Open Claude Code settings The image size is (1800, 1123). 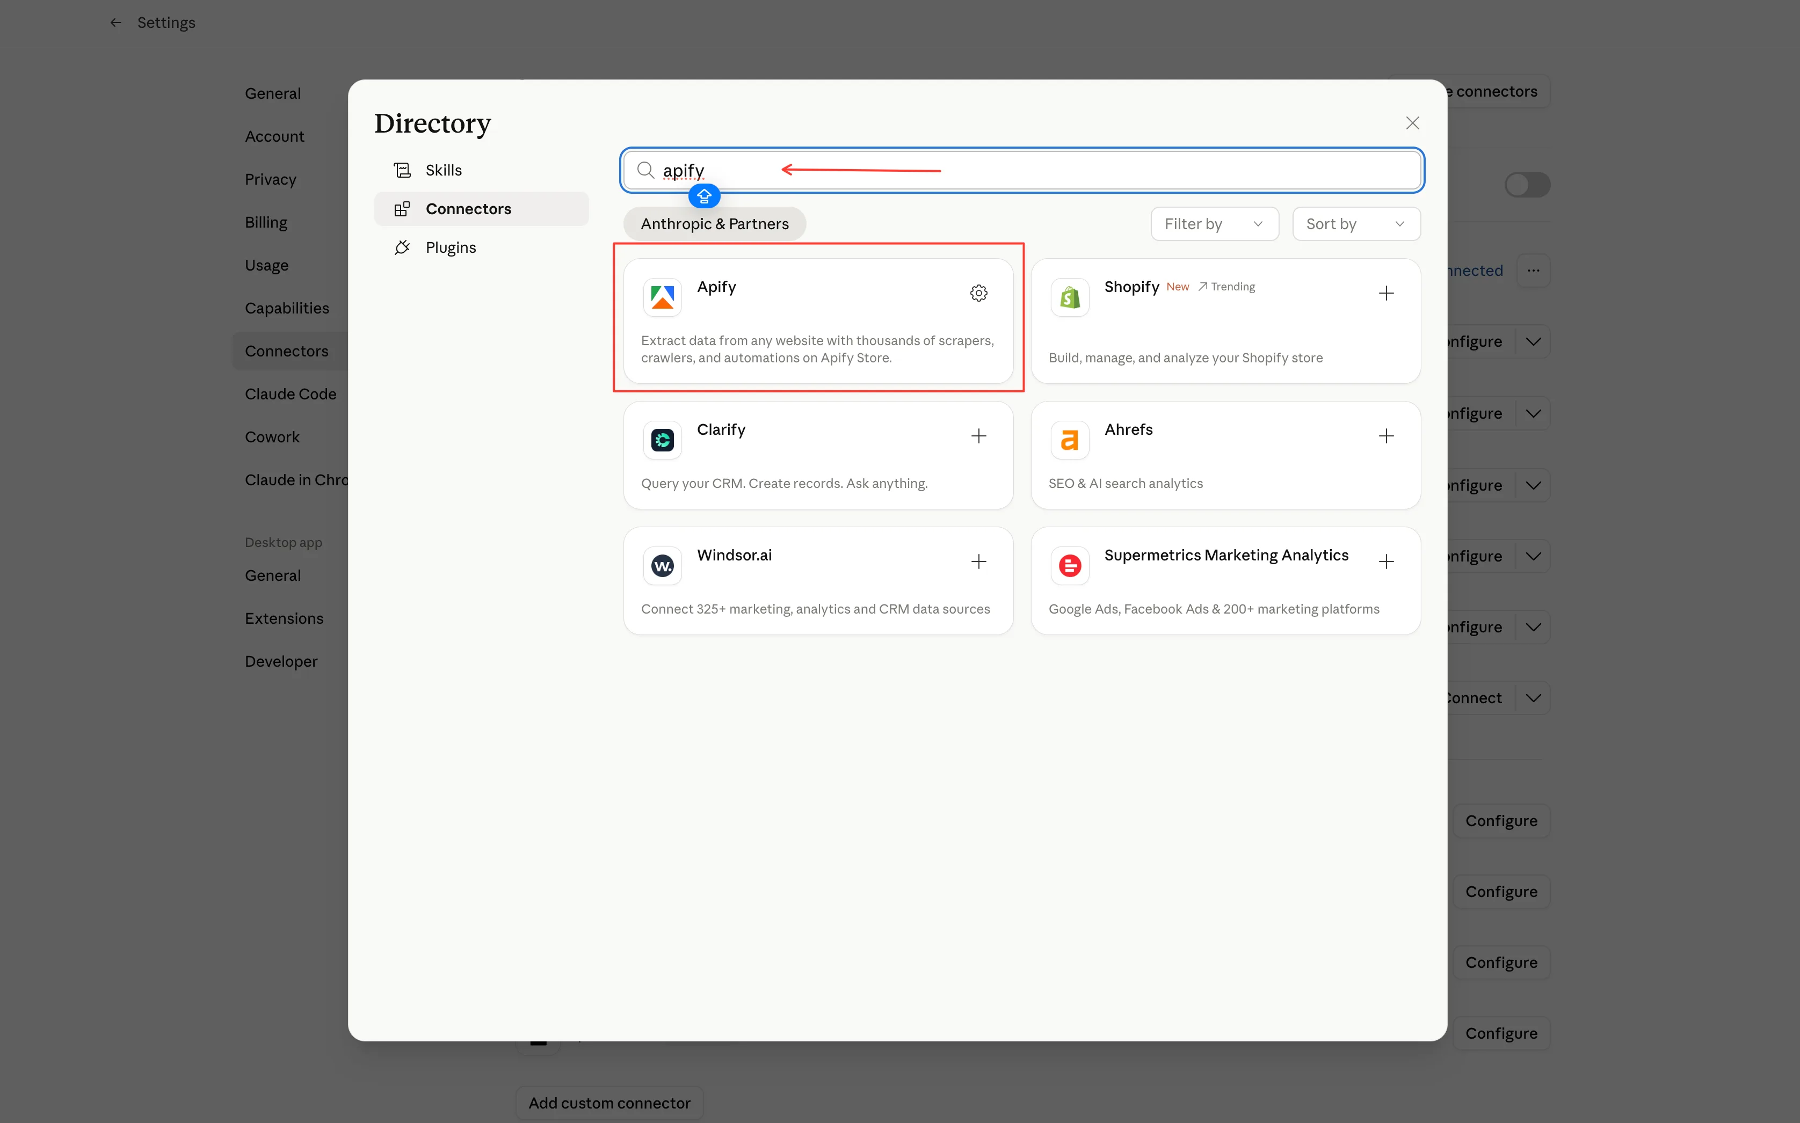coord(291,395)
